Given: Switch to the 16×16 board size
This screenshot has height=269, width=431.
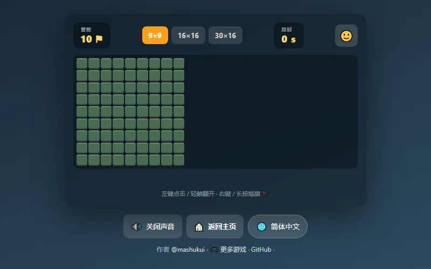Looking at the screenshot, I should 188,36.
